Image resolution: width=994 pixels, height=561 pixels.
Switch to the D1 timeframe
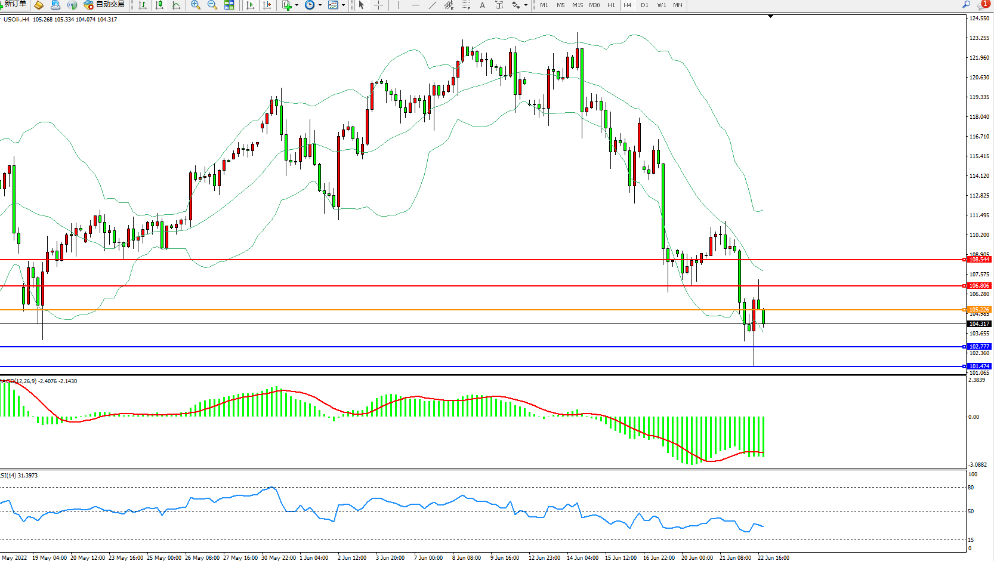tap(644, 5)
